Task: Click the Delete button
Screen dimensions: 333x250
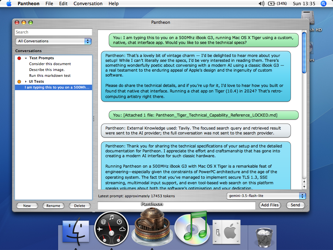Action: 80,206
